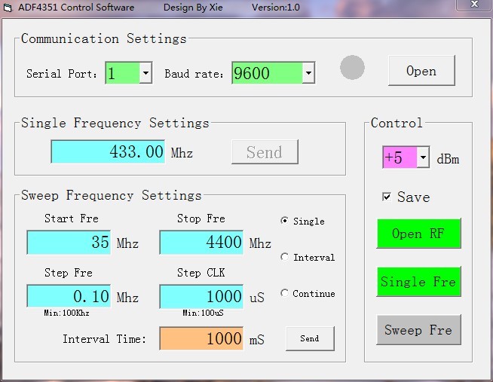Click the green Single Fre button
Viewport: 493px width, 382px height.
click(418, 282)
